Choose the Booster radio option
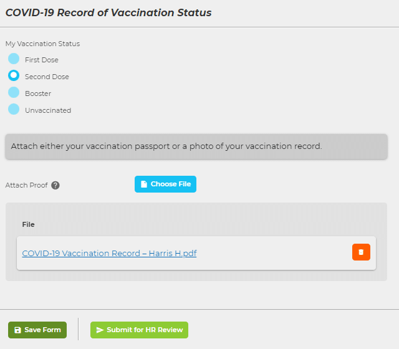Viewport: 399px width, 349px height. tap(14, 93)
